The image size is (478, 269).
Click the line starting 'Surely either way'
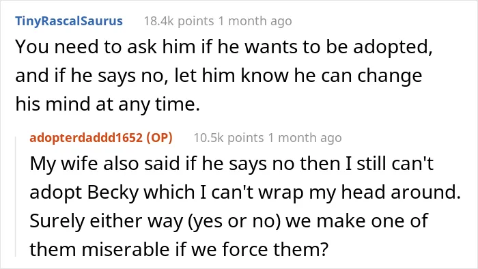click(x=229, y=221)
